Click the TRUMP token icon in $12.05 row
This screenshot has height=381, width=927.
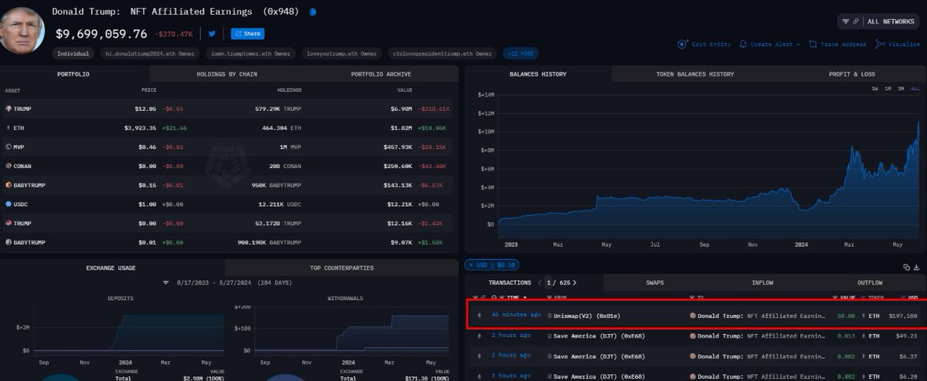coord(8,109)
